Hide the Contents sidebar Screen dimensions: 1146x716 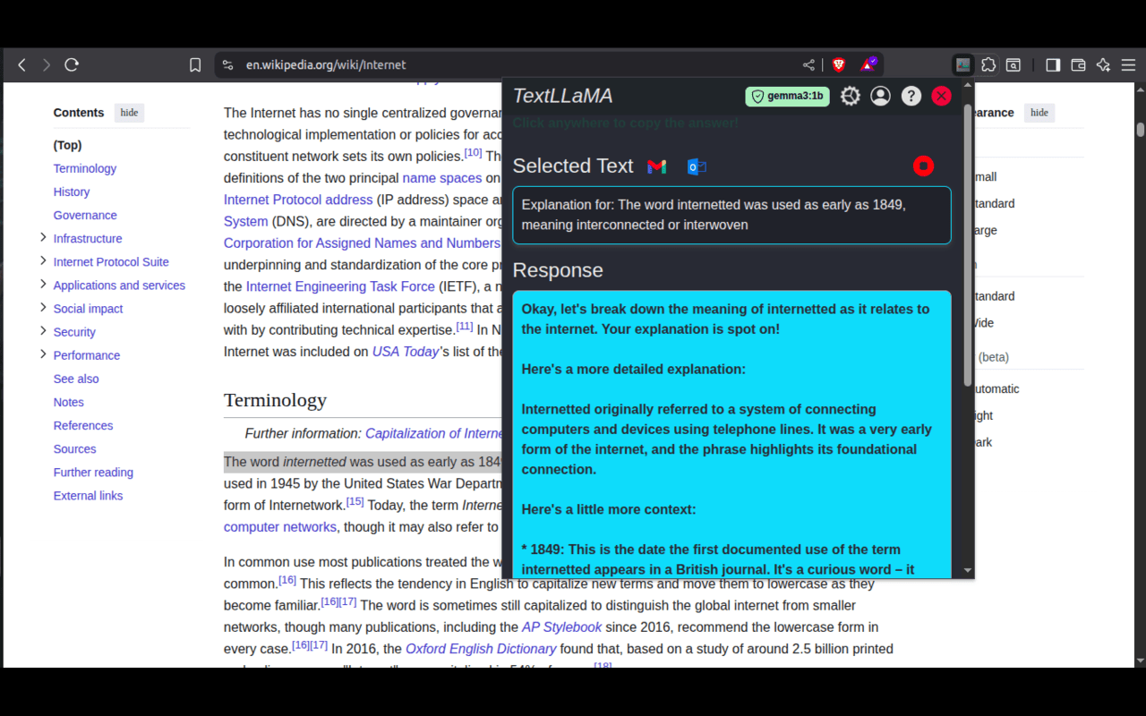click(129, 112)
